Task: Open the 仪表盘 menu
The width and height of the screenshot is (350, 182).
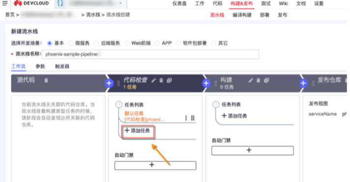Action: coord(179,3)
